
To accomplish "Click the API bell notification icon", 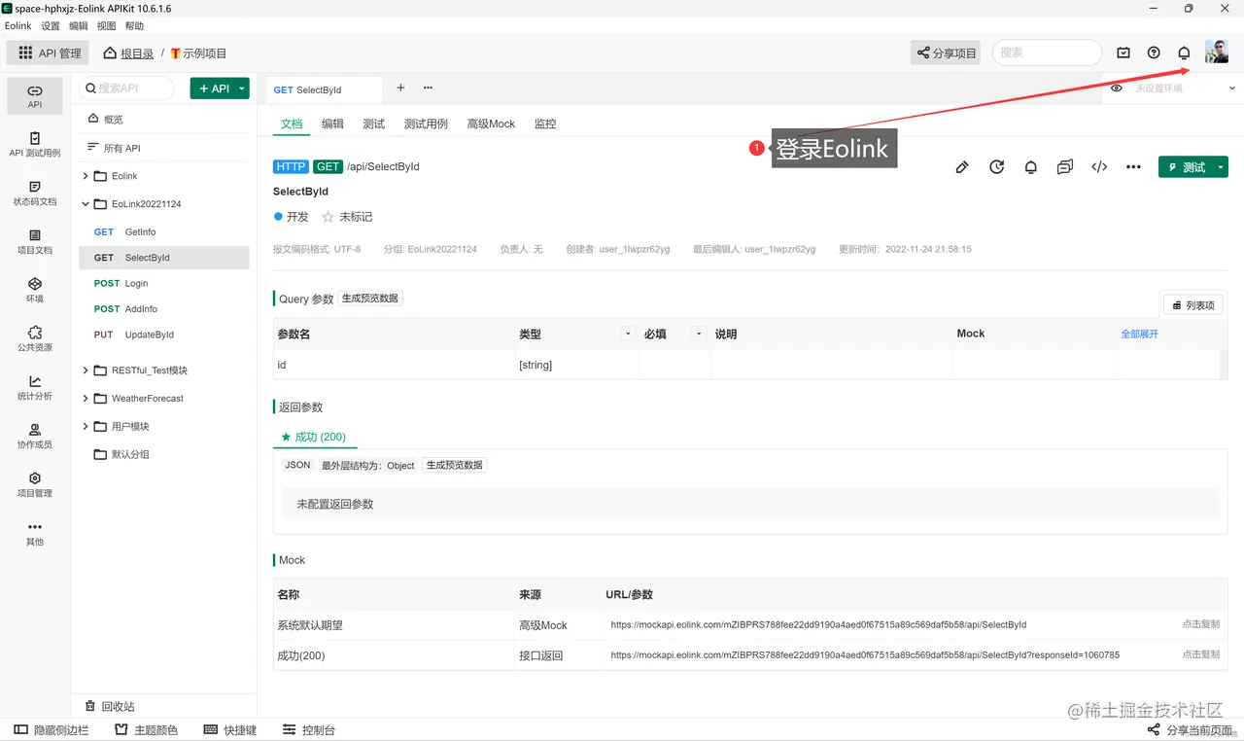I will coord(1031,167).
